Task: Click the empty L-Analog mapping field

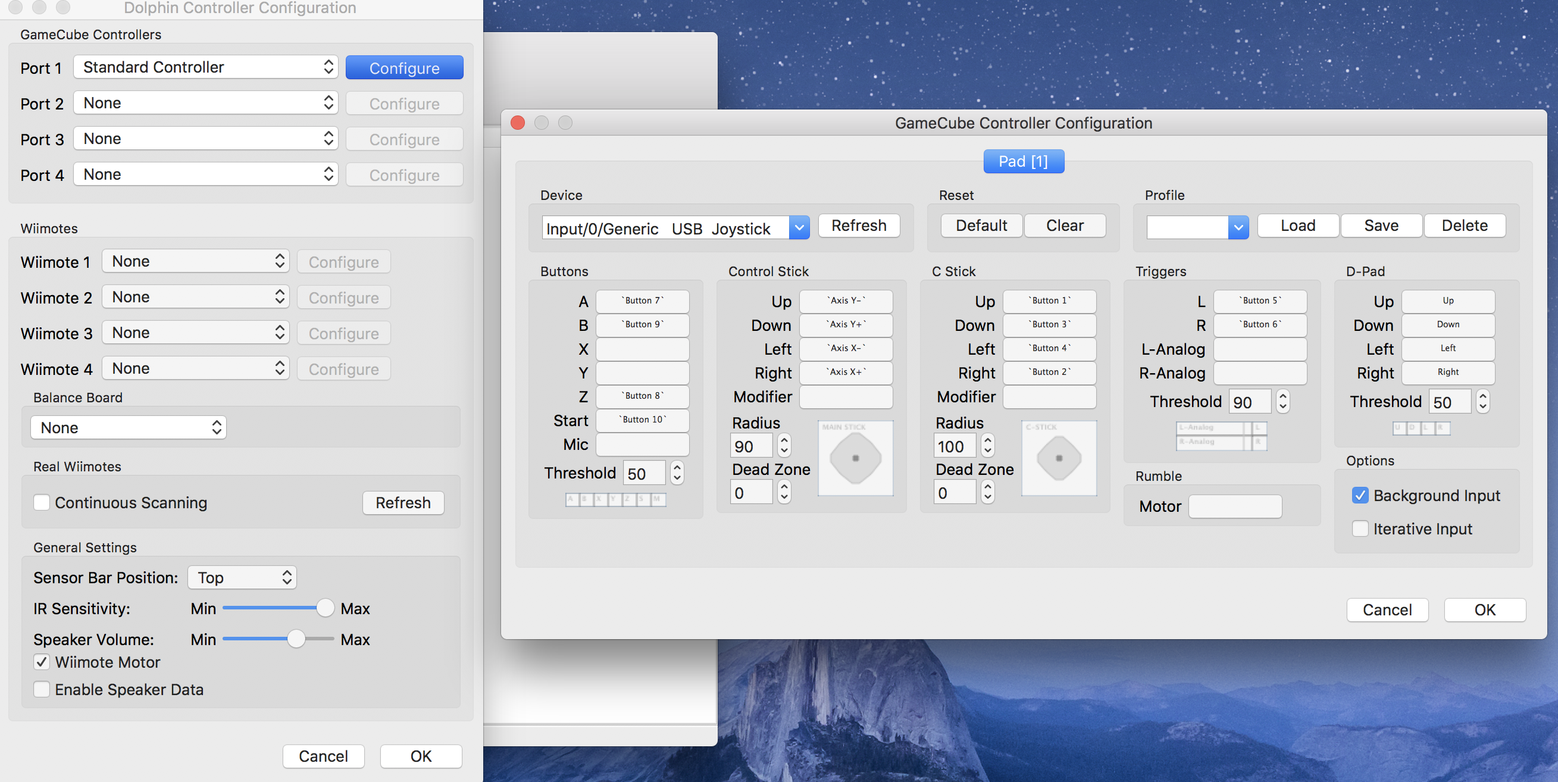Action: (1260, 349)
